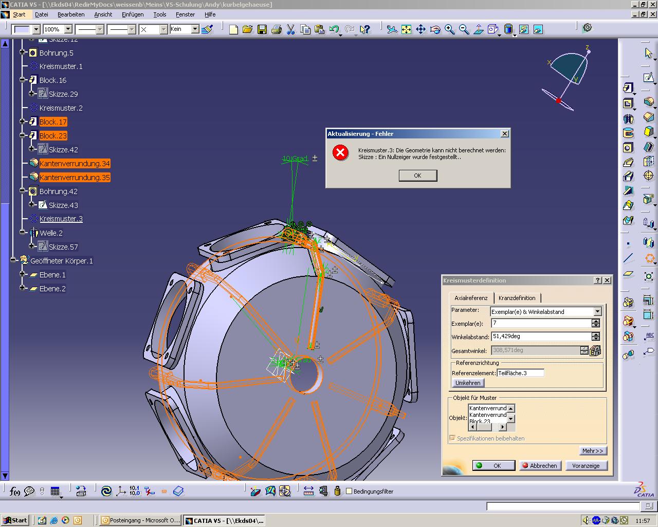The height and width of the screenshot is (527, 658).
Task: Cut selection with scissors icon
Action: 290,29
